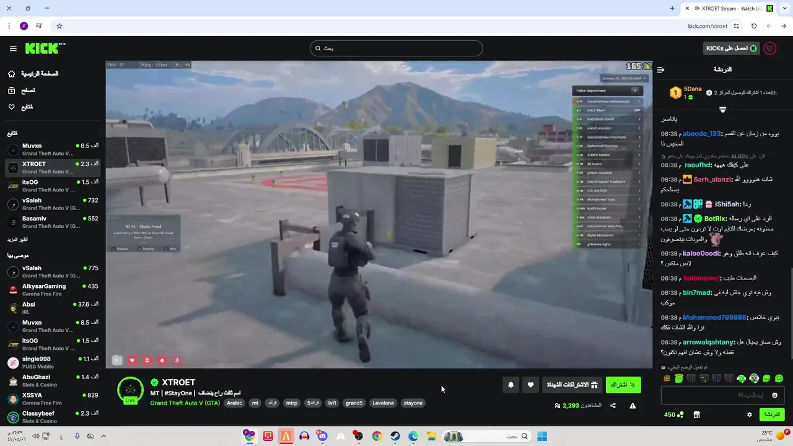Open Basamlv channel in the sidebar
The image size is (793, 446).
coord(52,222)
